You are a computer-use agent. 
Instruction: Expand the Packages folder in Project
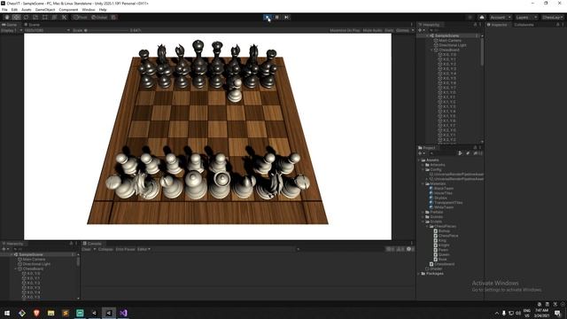click(x=419, y=274)
